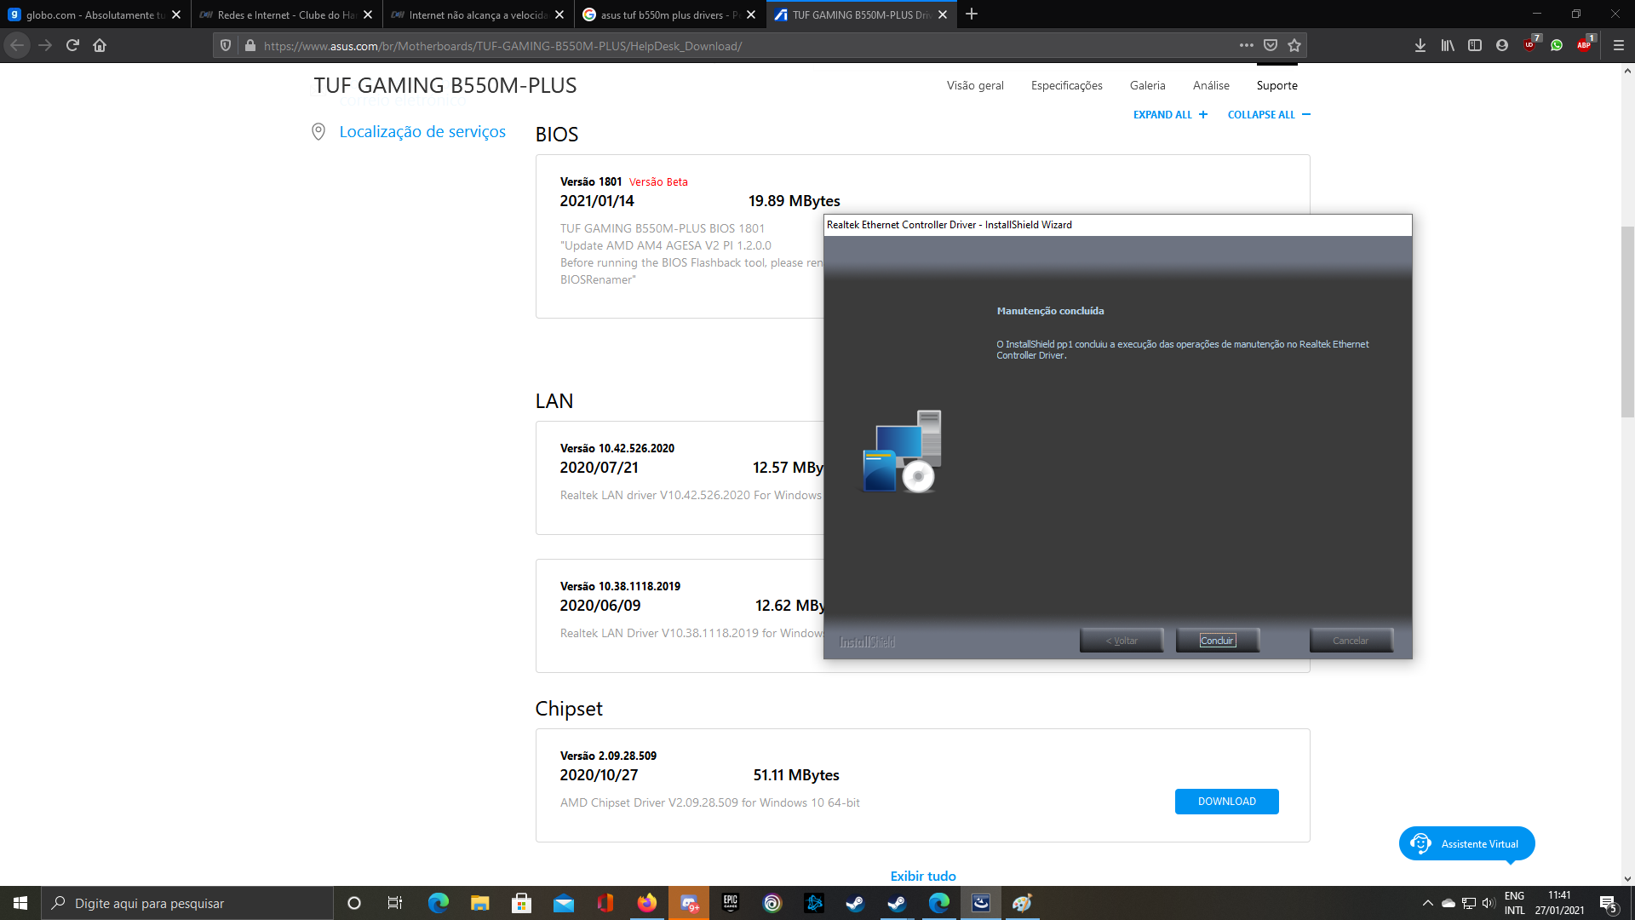Click the page vertical scrollbar thumb

pos(1627,321)
